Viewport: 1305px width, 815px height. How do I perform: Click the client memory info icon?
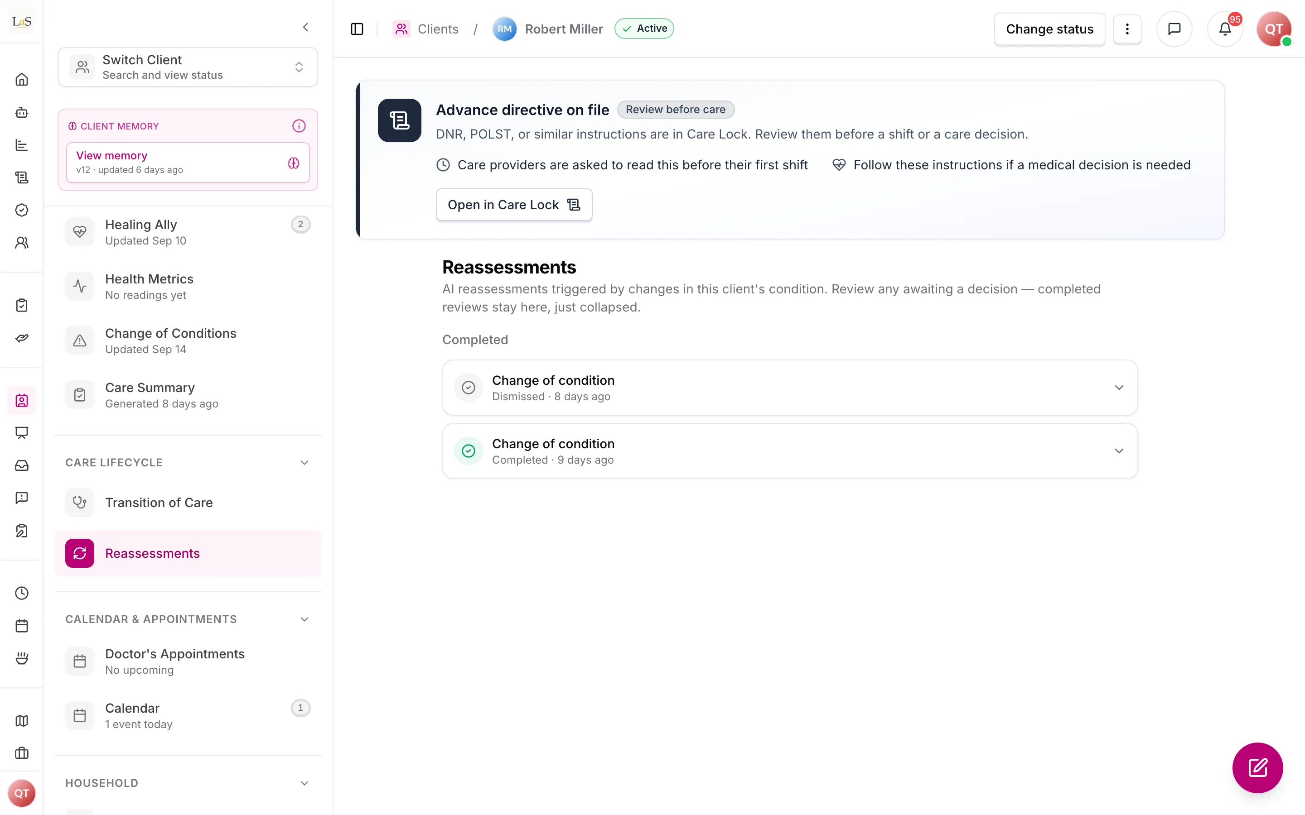tap(299, 126)
